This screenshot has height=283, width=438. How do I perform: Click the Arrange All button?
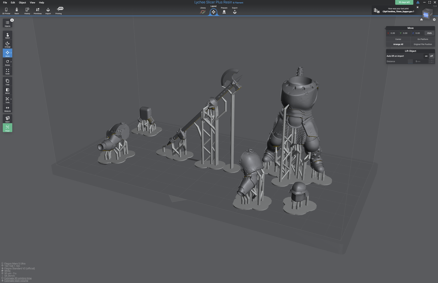coord(398,44)
